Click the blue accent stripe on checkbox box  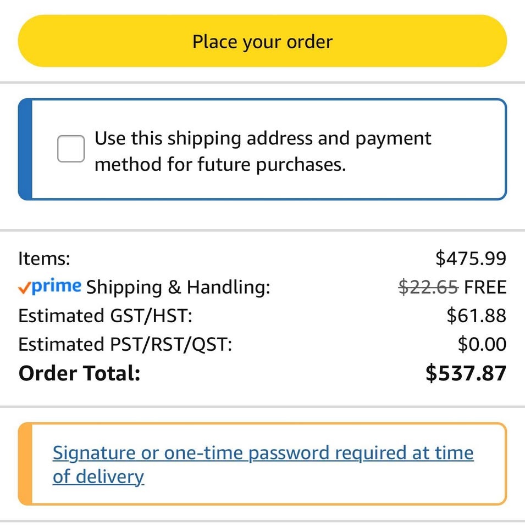pos(25,149)
